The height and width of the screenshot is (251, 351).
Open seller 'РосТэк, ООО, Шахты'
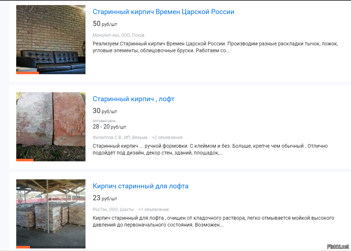tap(113, 210)
